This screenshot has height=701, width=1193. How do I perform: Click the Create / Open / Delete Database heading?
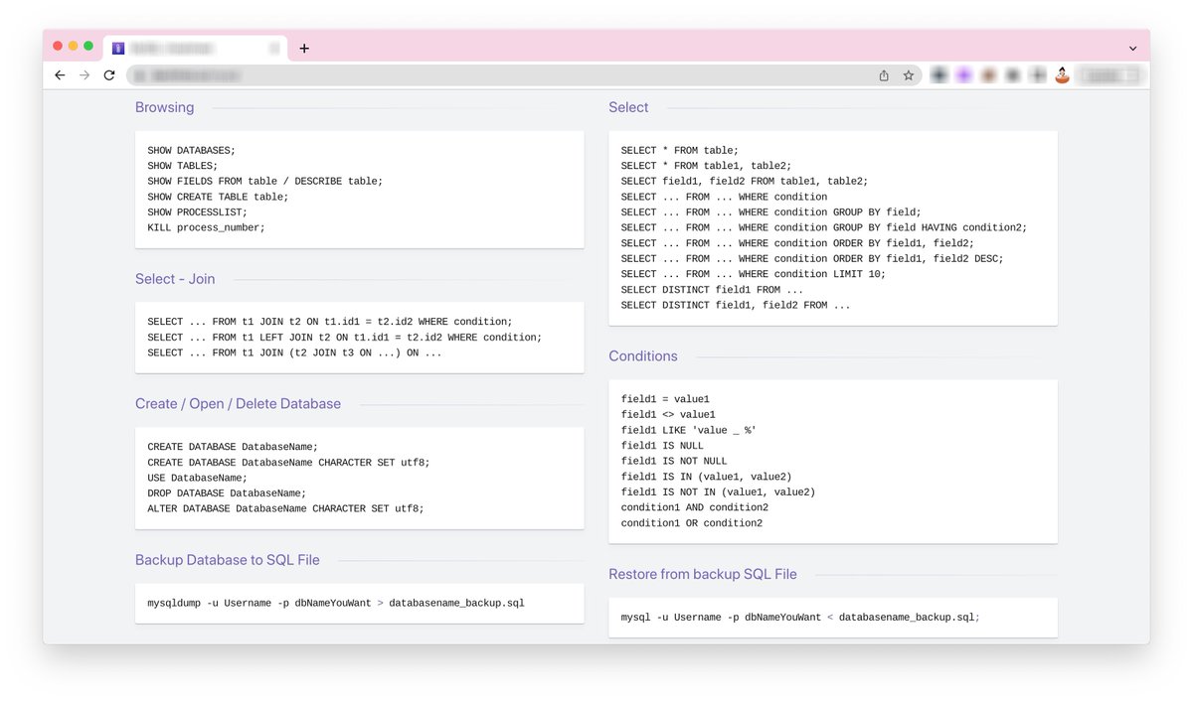(238, 404)
